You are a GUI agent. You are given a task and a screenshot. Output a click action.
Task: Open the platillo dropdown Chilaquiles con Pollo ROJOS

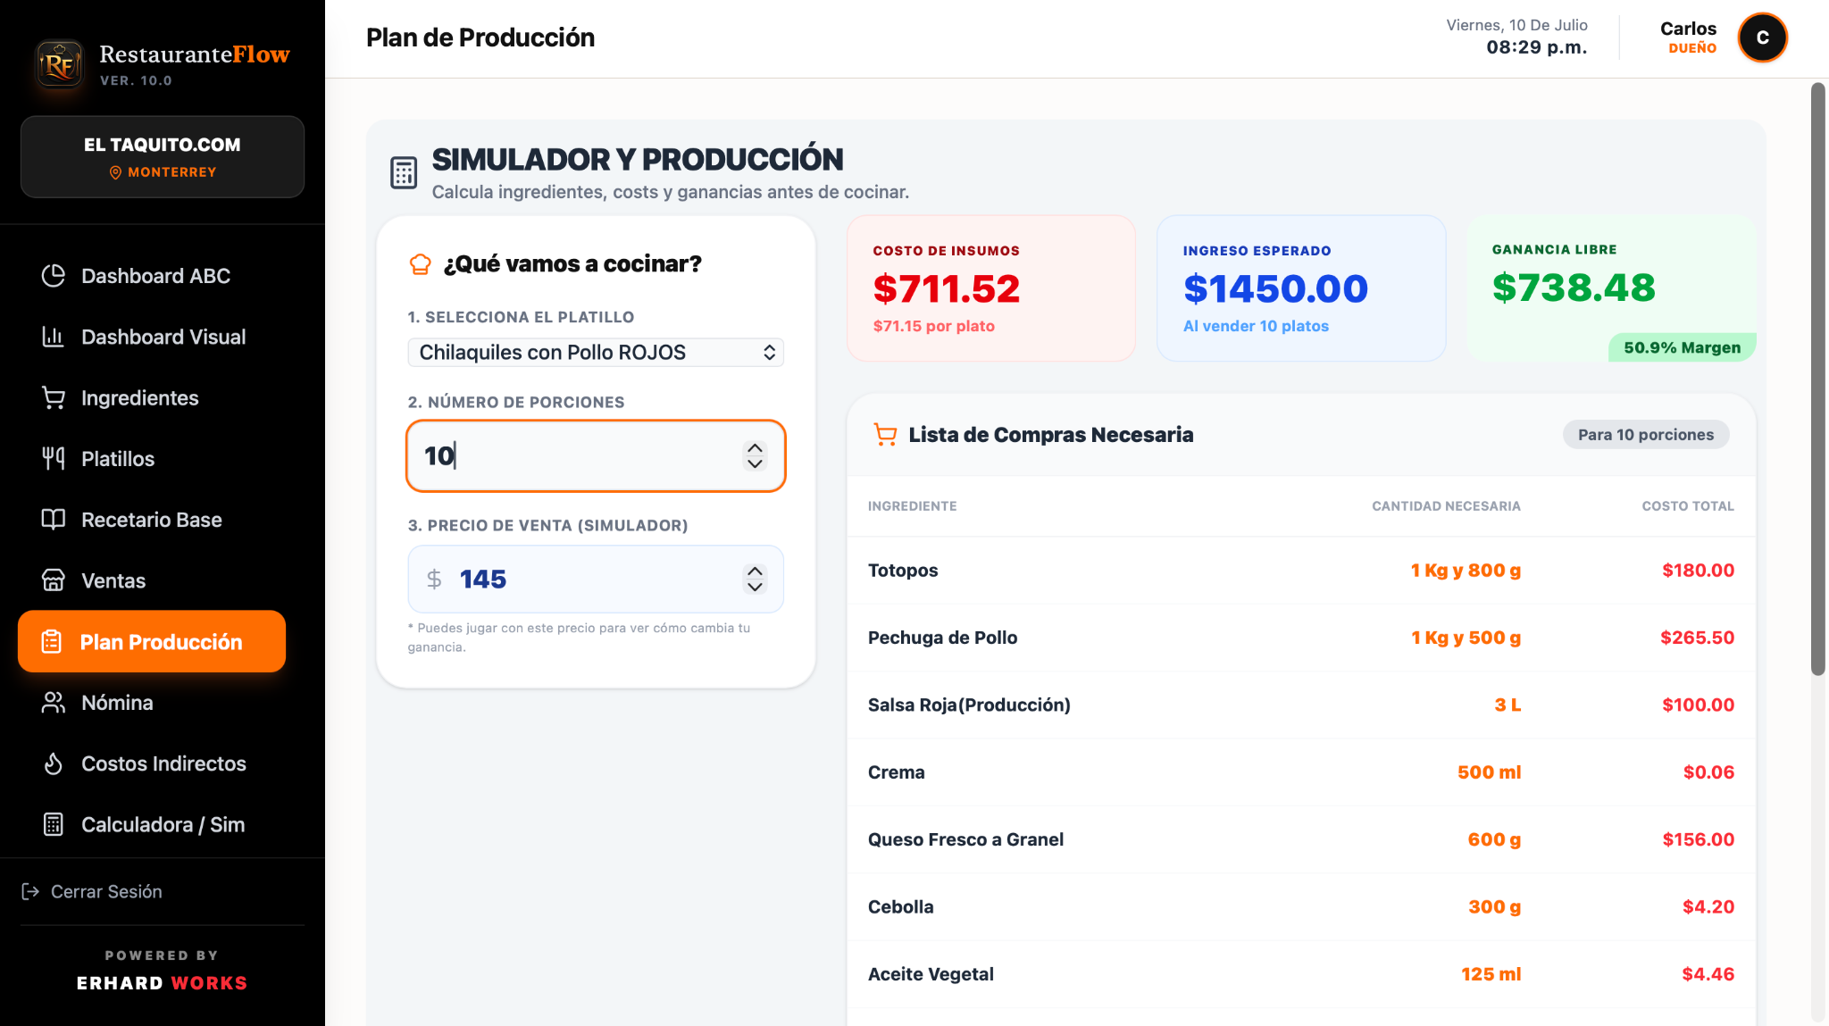click(x=596, y=353)
